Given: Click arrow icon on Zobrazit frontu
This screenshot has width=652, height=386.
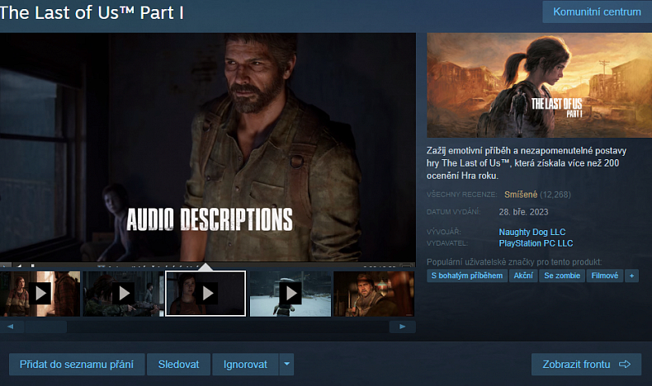Looking at the screenshot, I should pos(625,365).
